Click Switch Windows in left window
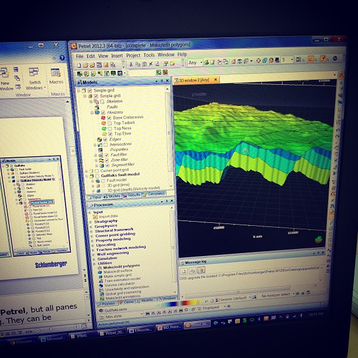 (x=35, y=78)
